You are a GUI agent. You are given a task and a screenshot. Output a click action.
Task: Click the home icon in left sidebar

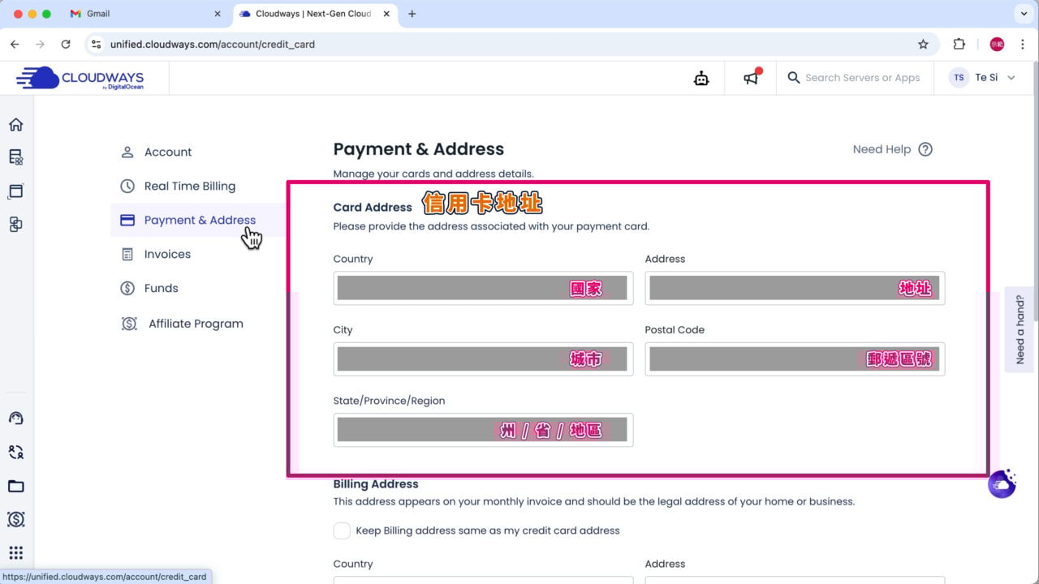click(16, 125)
